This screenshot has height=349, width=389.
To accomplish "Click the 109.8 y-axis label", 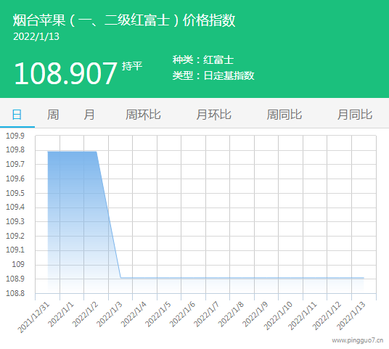I will point(15,149).
